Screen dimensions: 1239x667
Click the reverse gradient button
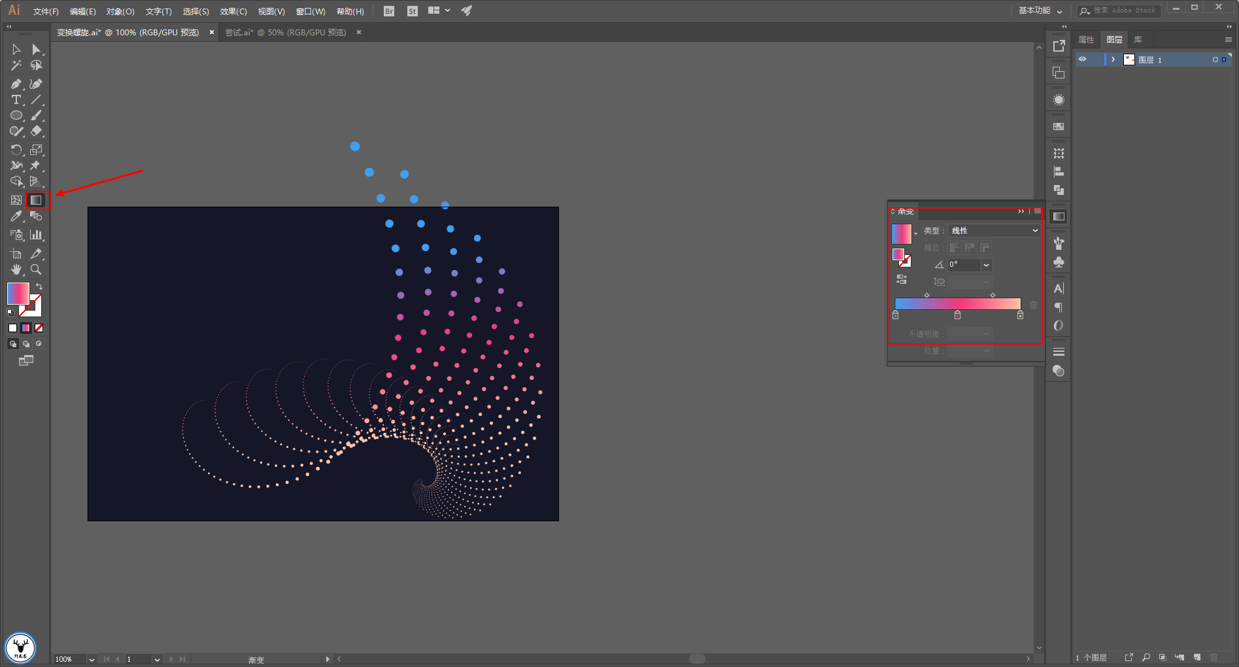(x=902, y=279)
